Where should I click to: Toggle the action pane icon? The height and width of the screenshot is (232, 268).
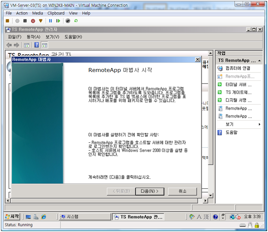[45, 45]
